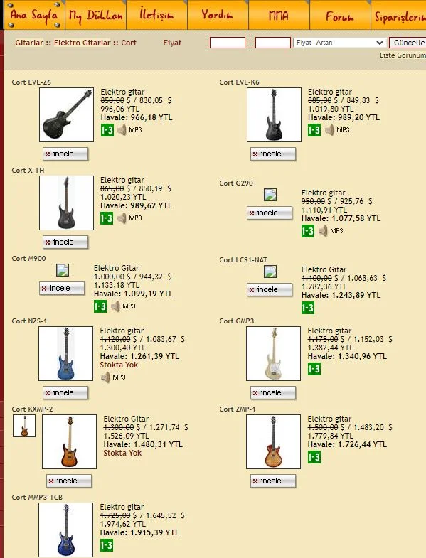Viewport: 426px width, 558px height.
Task: Open the broken image placeholder for Cort M900
Action: click(63, 270)
